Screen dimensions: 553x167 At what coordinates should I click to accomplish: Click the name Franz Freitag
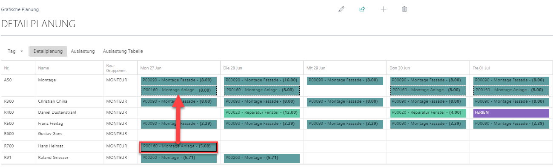[50, 124]
